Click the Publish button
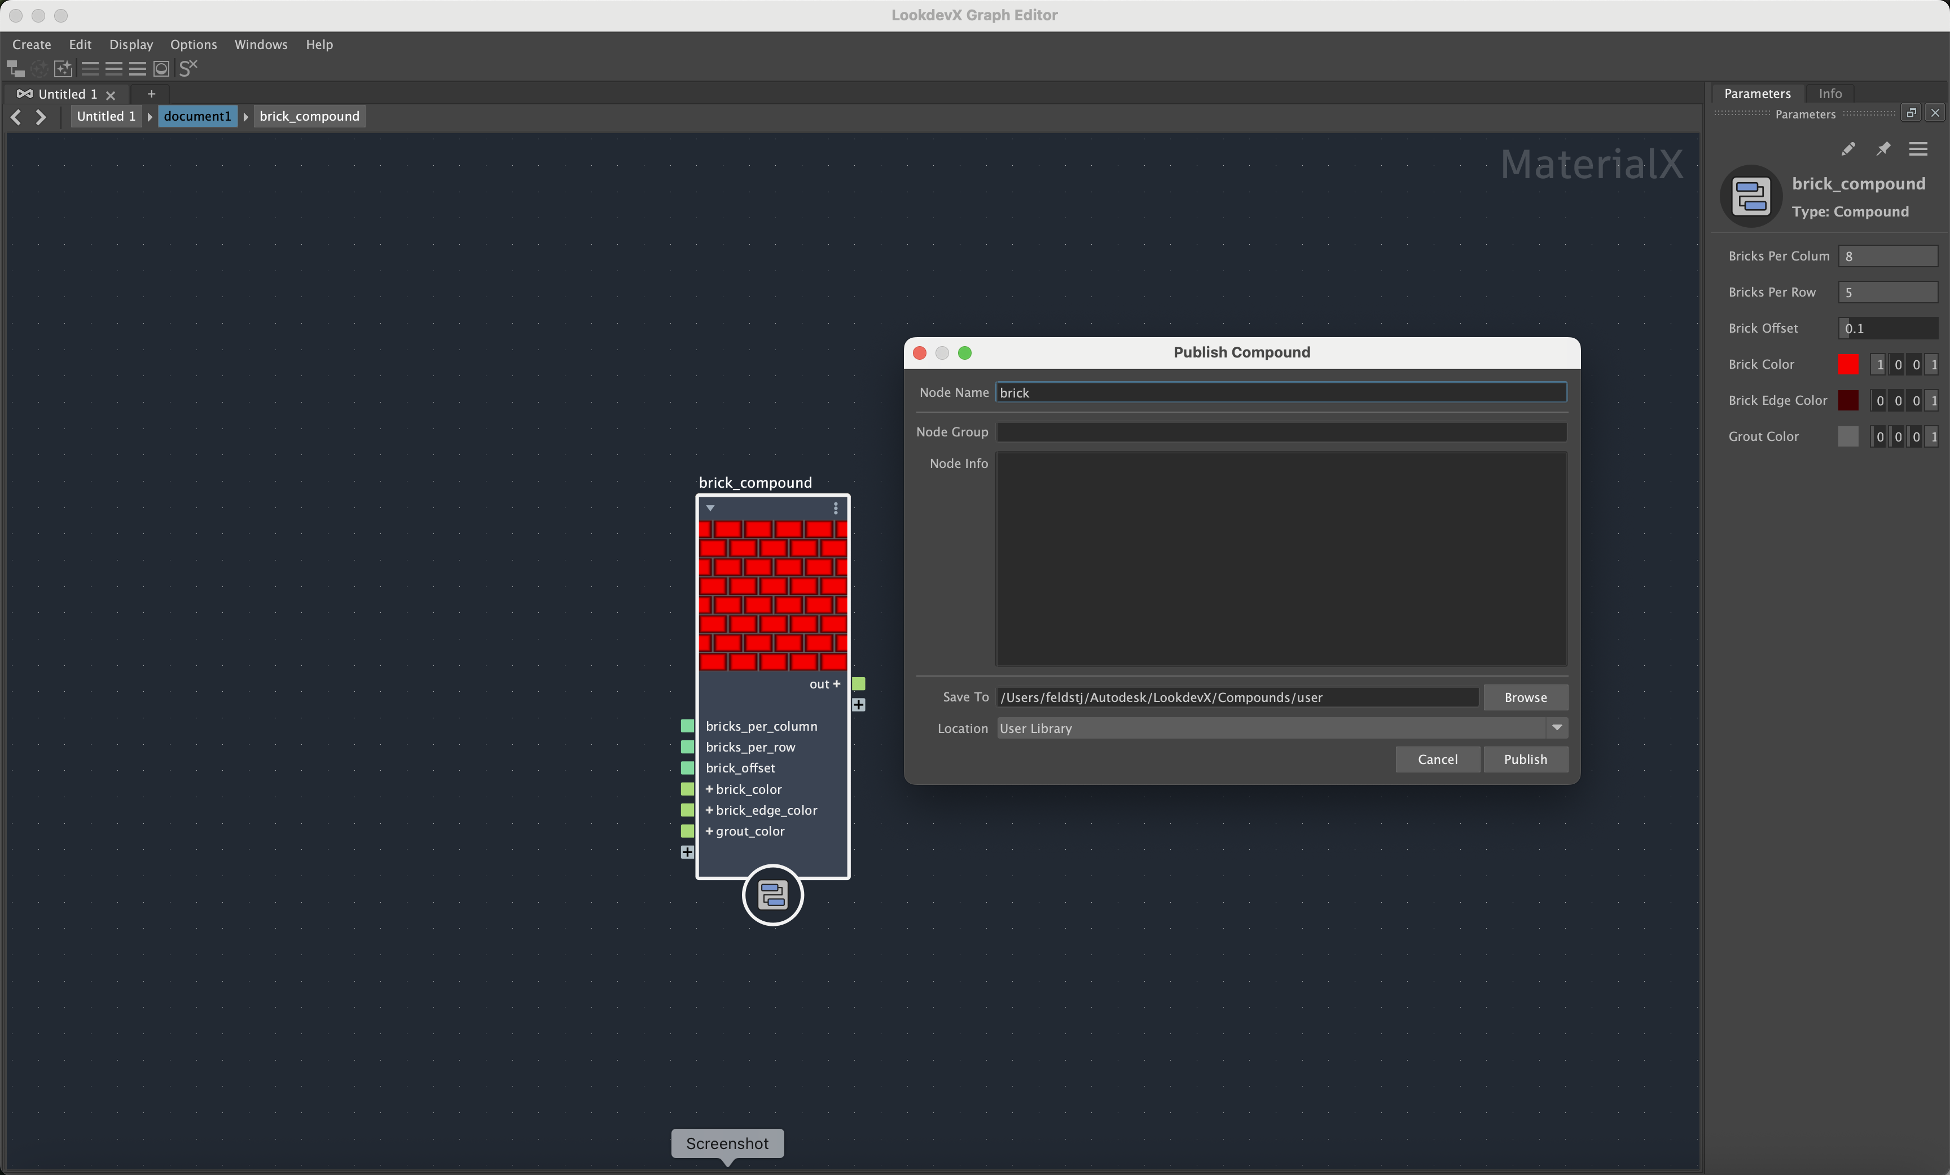 coord(1525,759)
